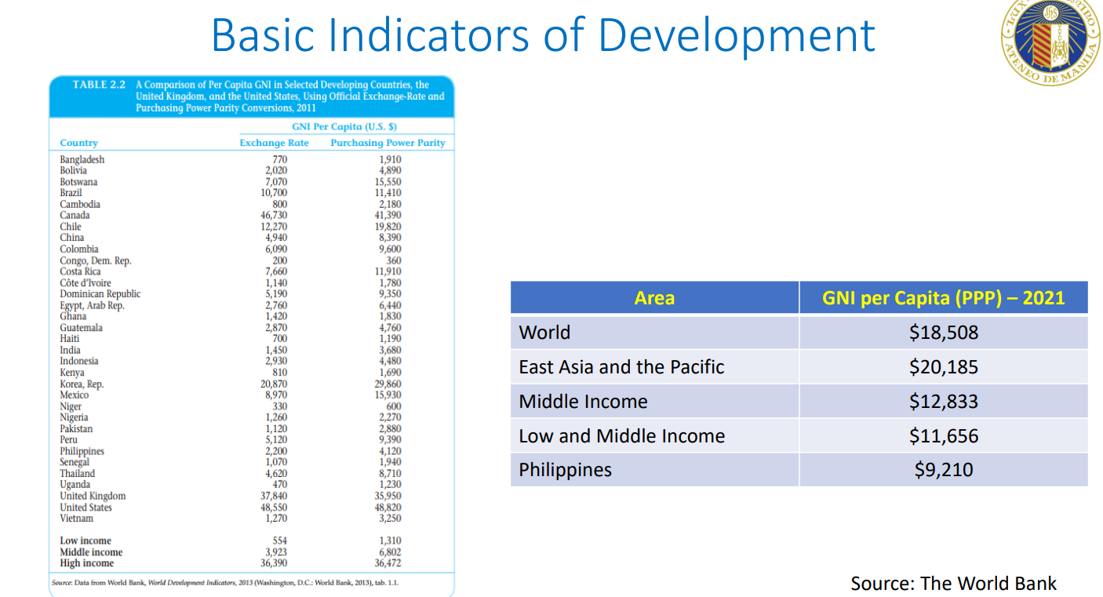Screen dimensions: 1103x597
Task: Select the 'Middle Income' cell in right table
Action: tap(583, 402)
